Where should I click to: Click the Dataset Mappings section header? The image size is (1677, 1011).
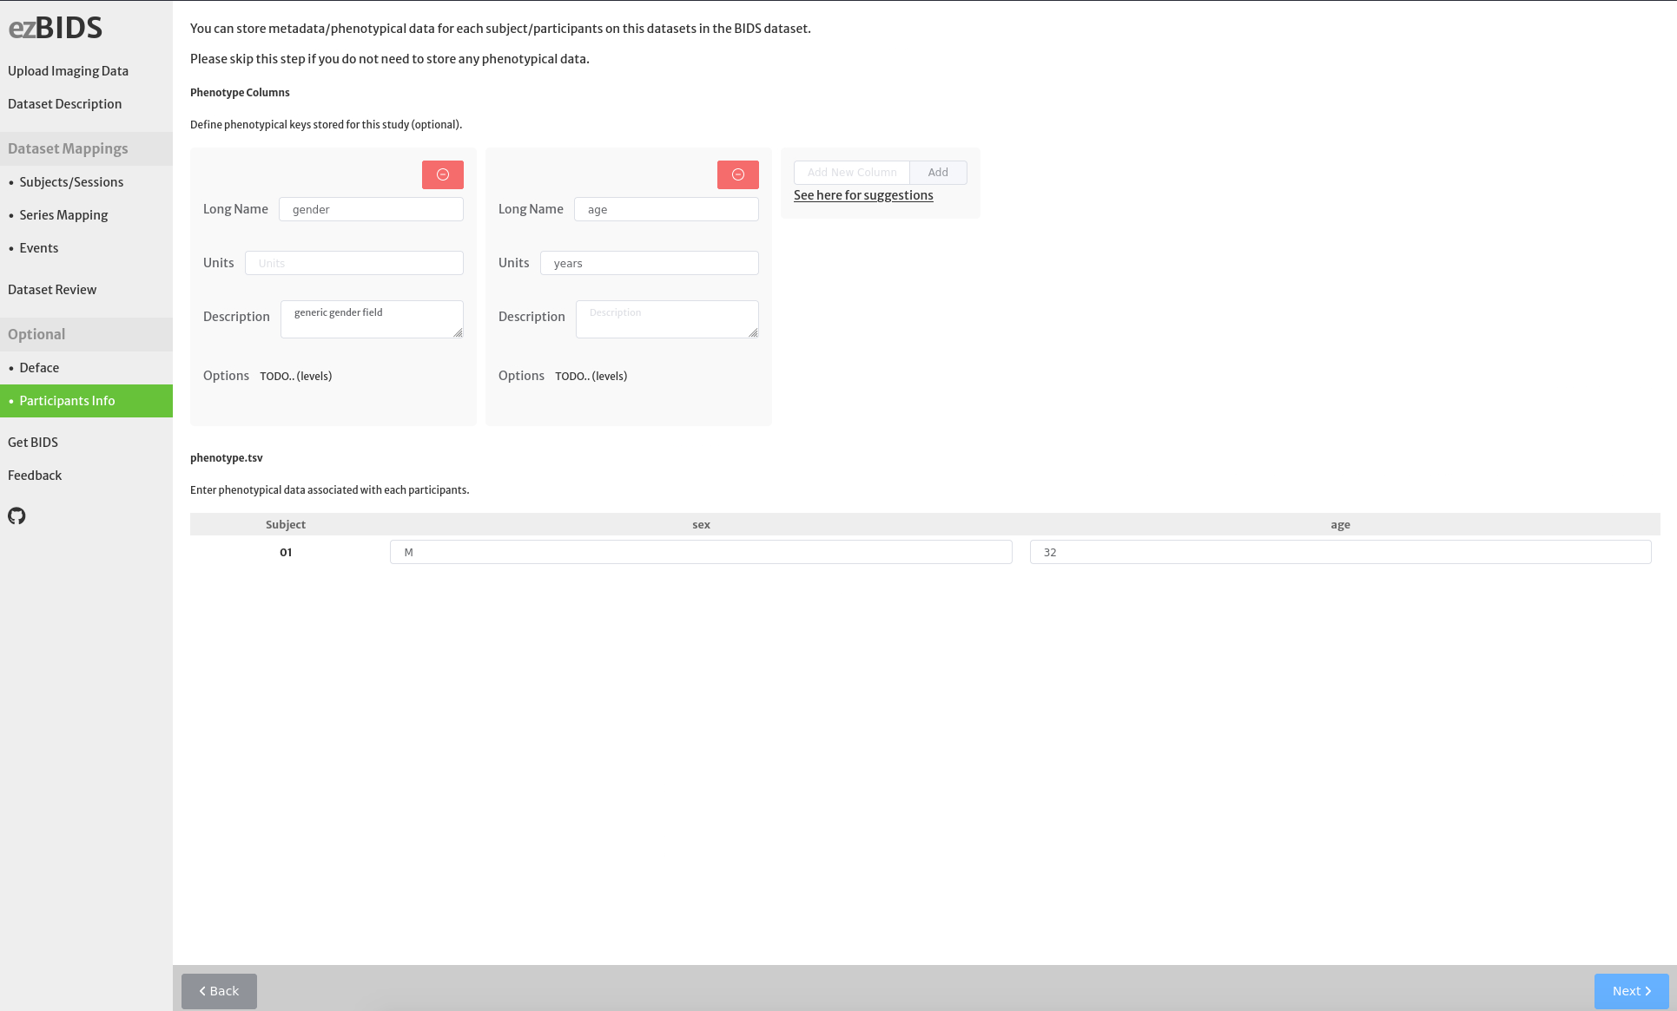86,148
